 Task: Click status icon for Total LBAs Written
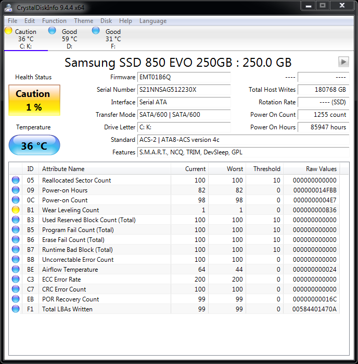(x=16, y=309)
